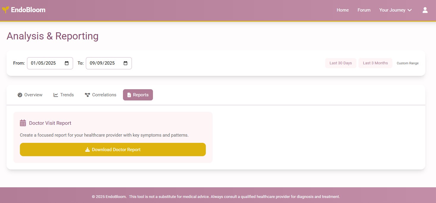Select the Last 3 Months range
436x203 pixels.
pos(375,63)
